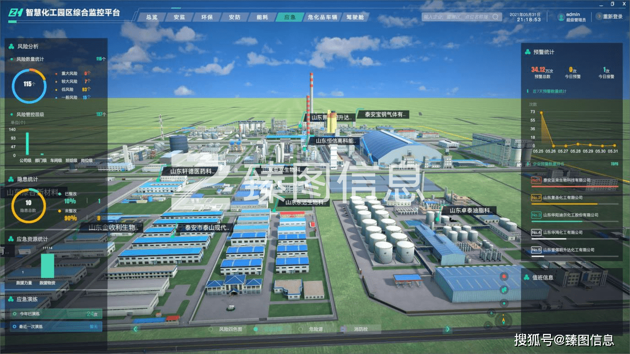Select the active 应急 tab
This screenshot has width=630, height=354.
tap(290, 17)
